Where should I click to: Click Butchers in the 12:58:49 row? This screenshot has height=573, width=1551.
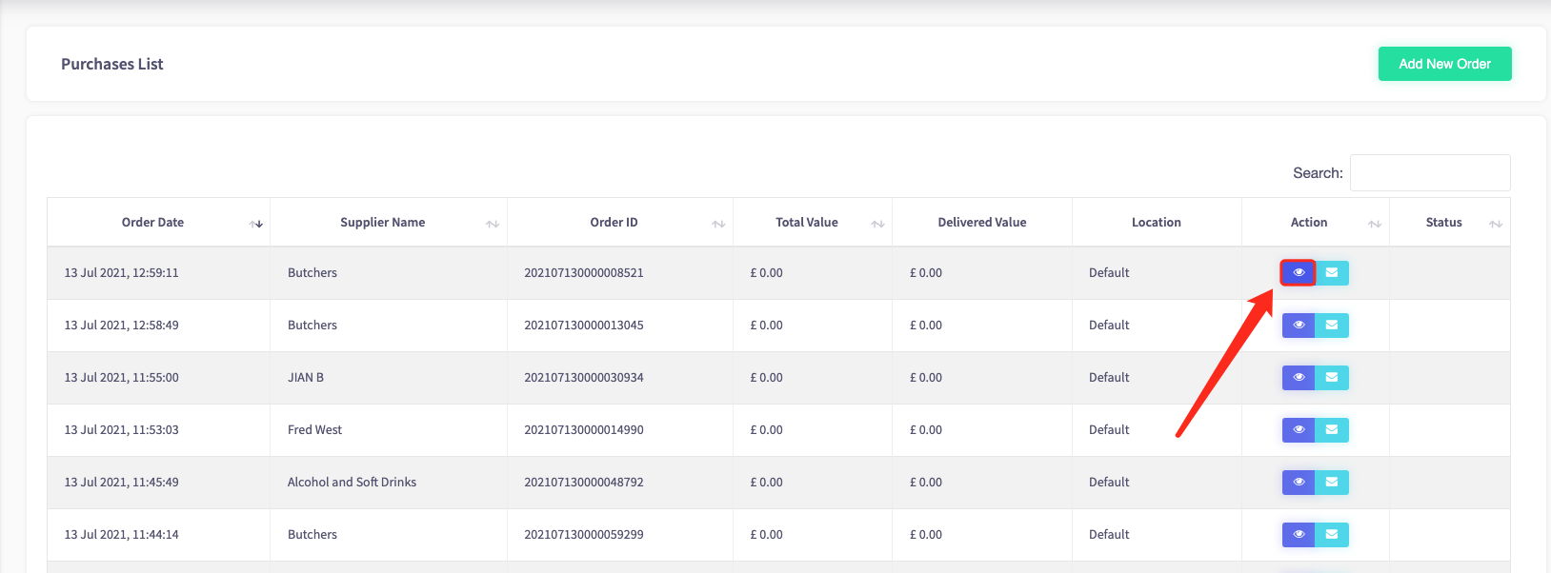[312, 326]
